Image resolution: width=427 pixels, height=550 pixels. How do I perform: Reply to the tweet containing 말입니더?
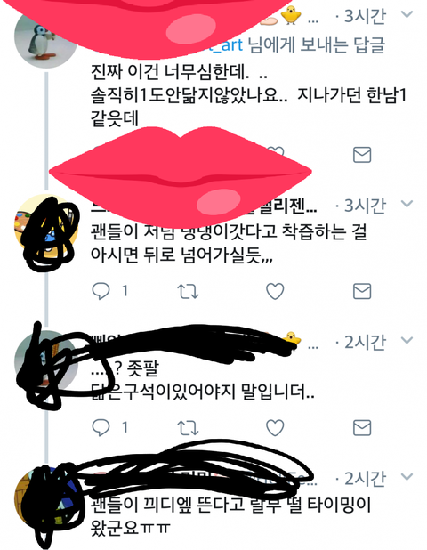pos(101,427)
